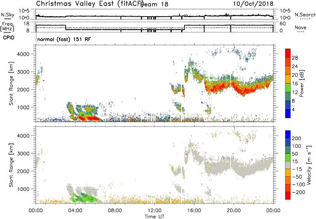Click the 'Power [dB]' colorbar label
This screenshot has height=219, width=316.
pyautogui.click(x=301, y=83)
